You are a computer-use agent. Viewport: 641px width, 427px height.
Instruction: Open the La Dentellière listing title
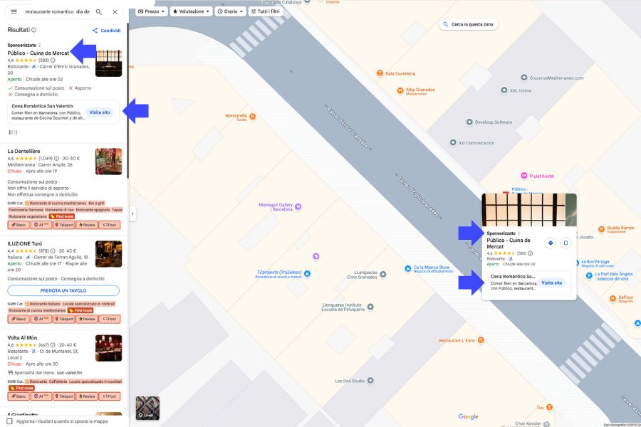tap(24, 151)
